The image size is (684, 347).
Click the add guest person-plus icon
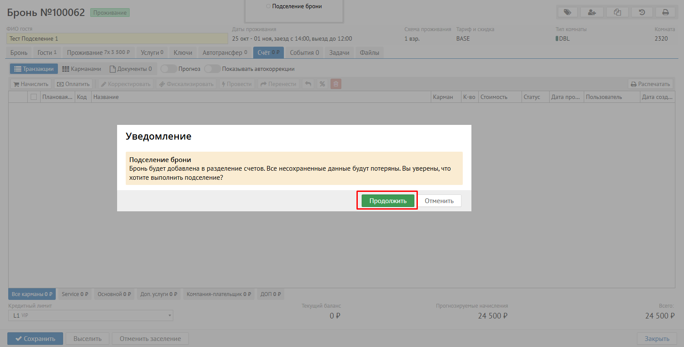pyautogui.click(x=592, y=12)
